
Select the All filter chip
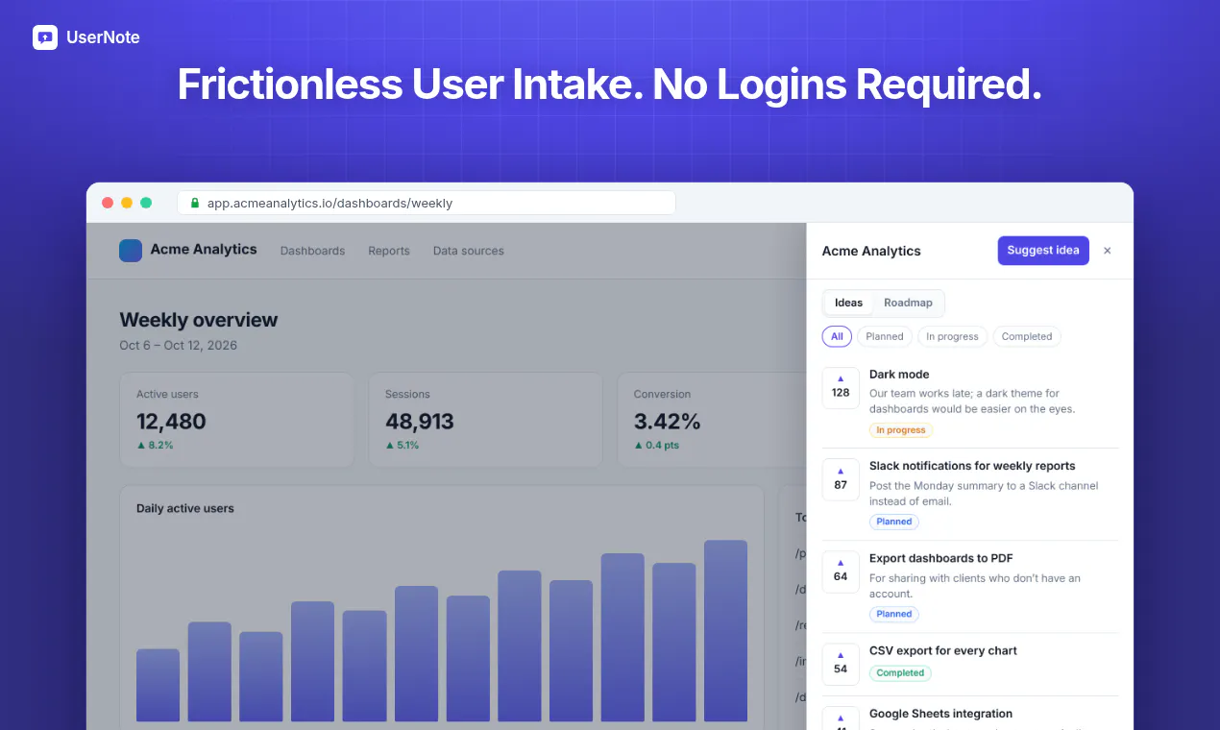click(837, 336)
